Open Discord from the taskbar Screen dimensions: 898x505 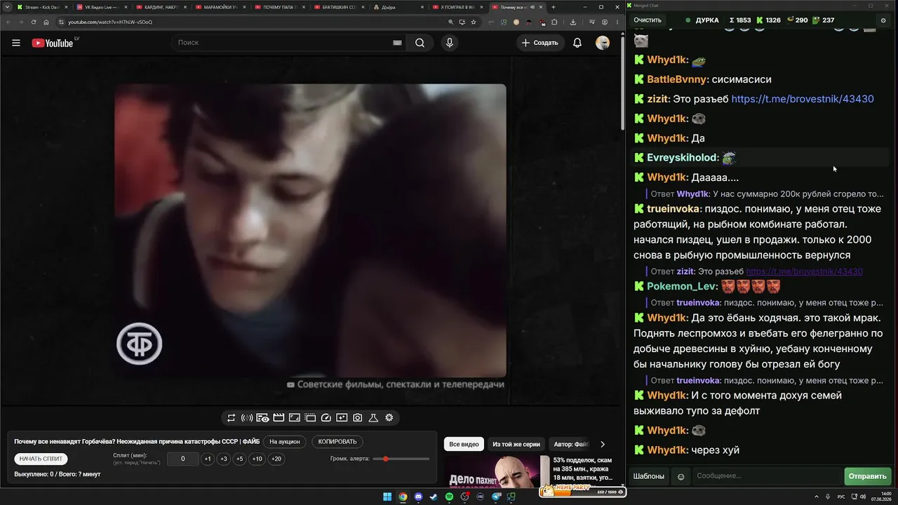(418, 497)
